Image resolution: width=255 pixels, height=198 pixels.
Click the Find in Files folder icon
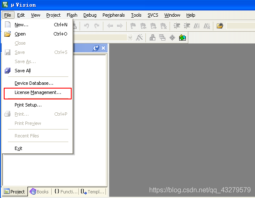click(x=220, y=26)
